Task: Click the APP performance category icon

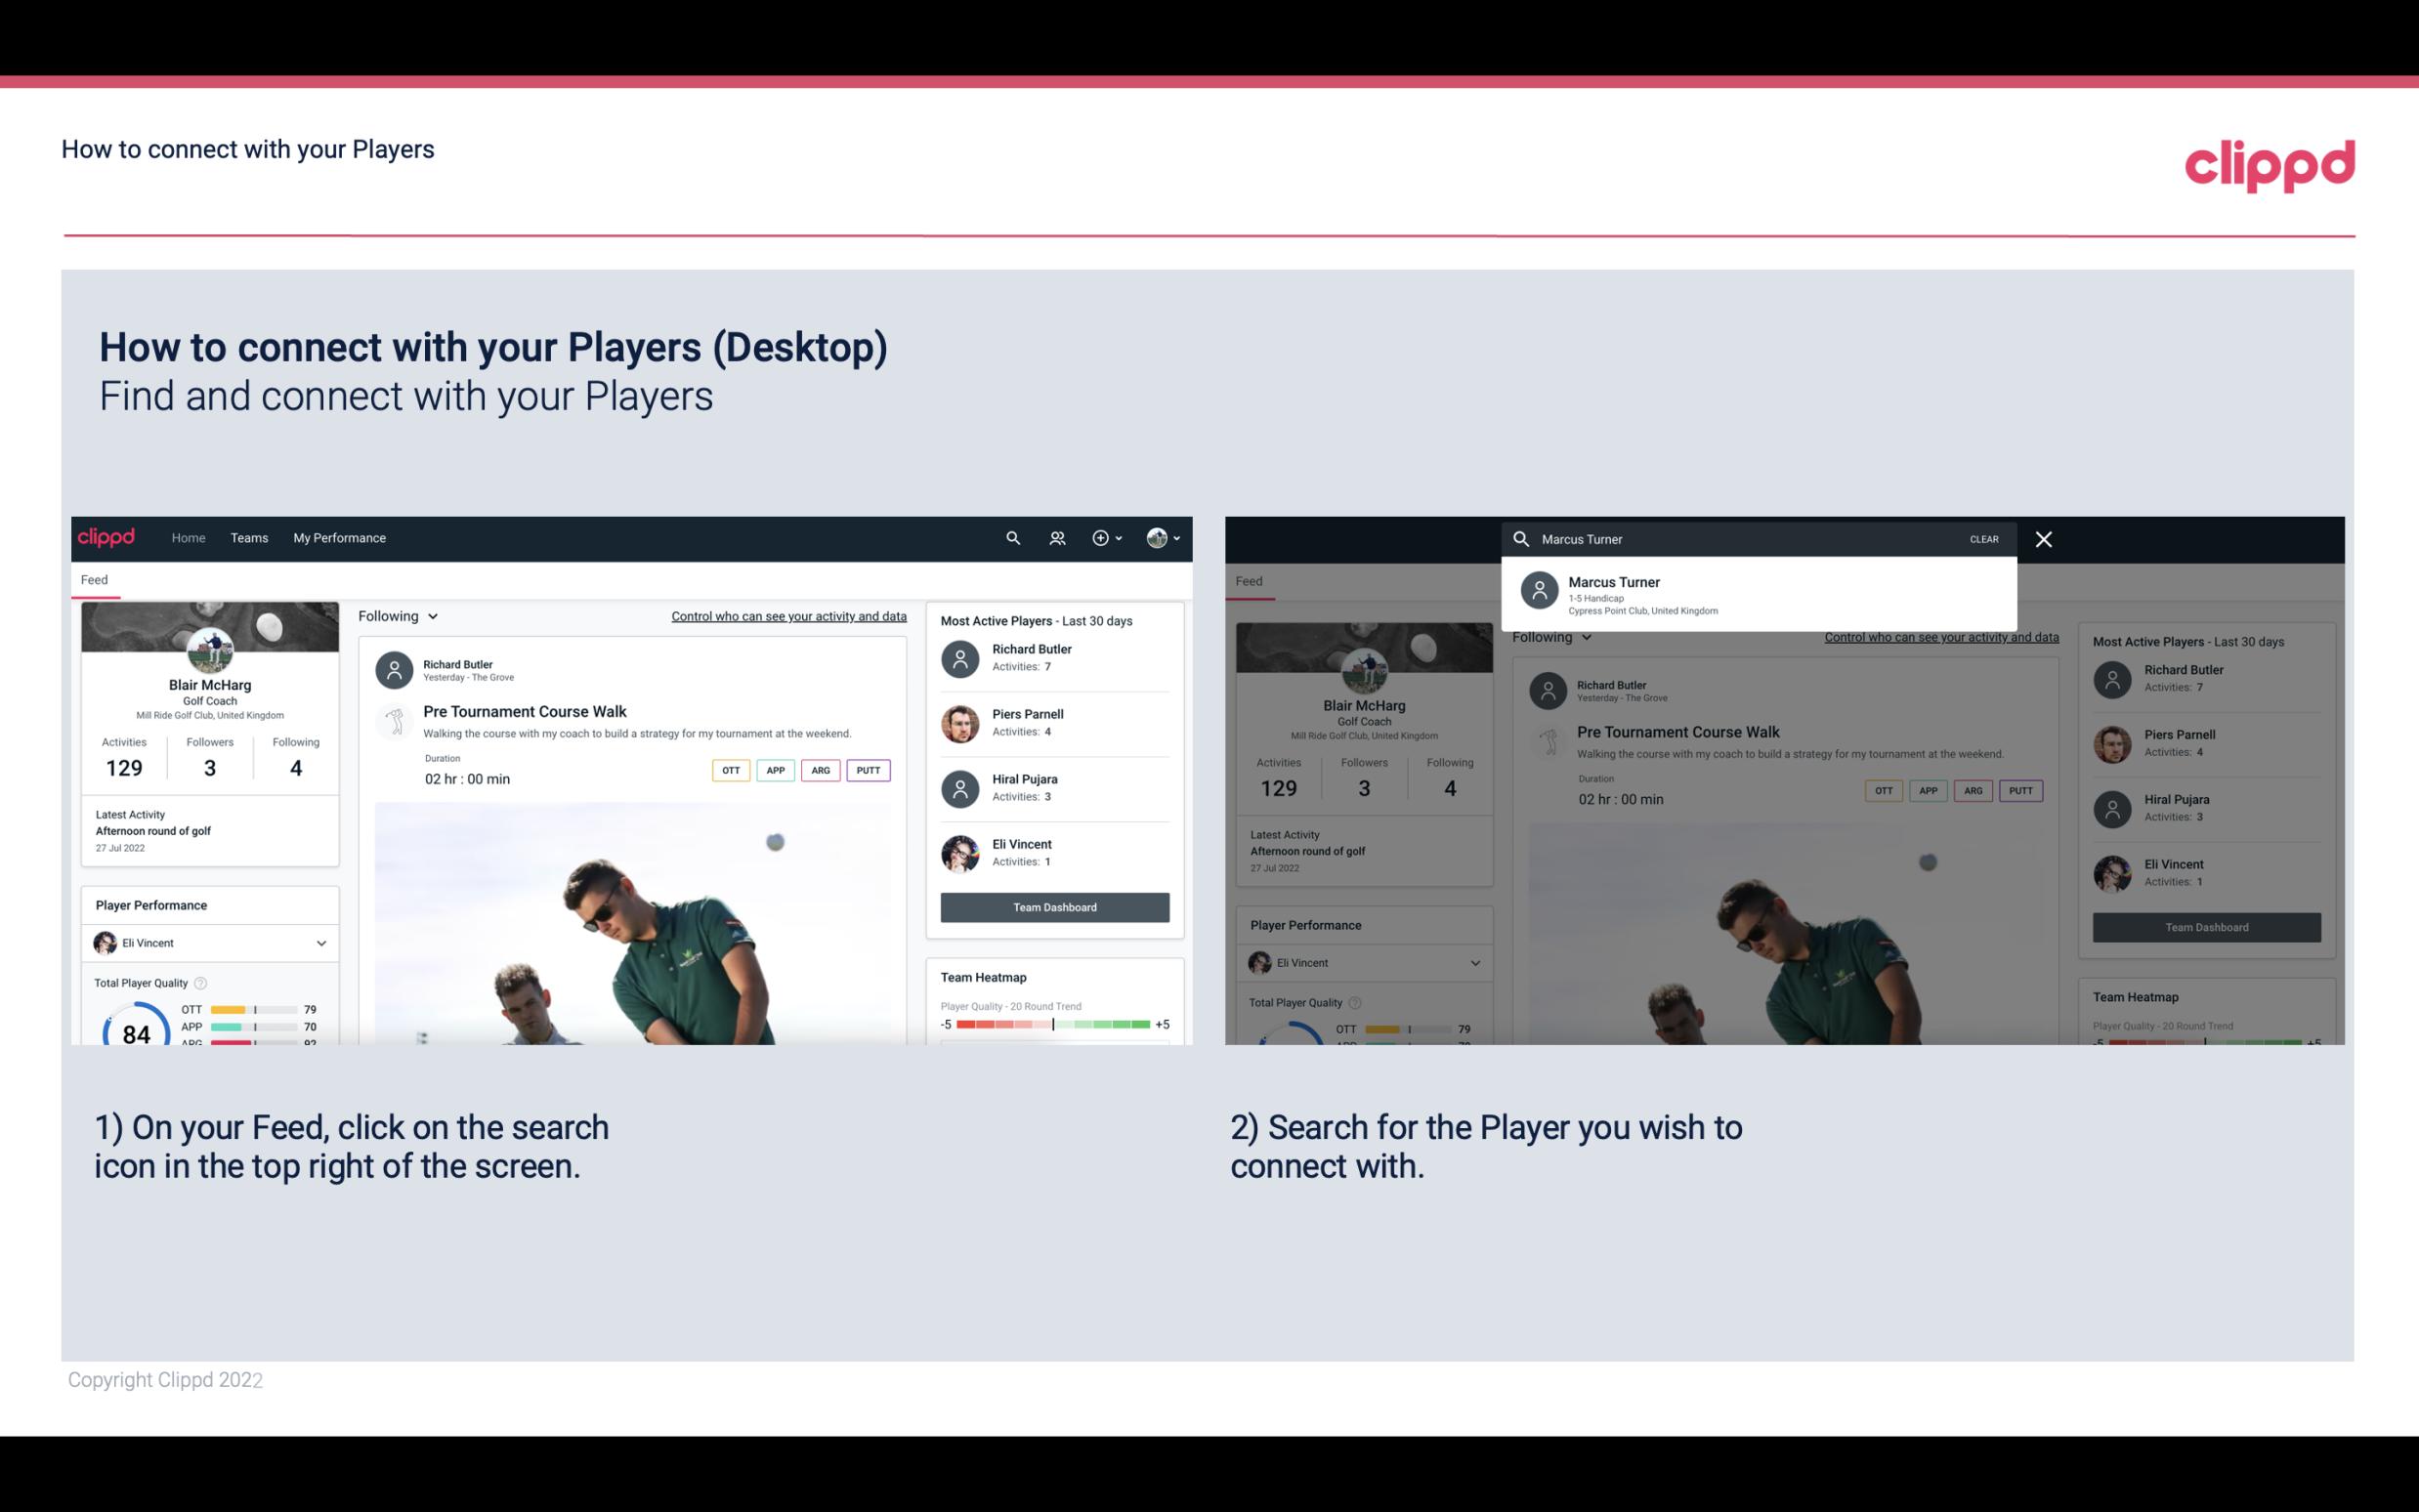Action: tap(775, 770)
